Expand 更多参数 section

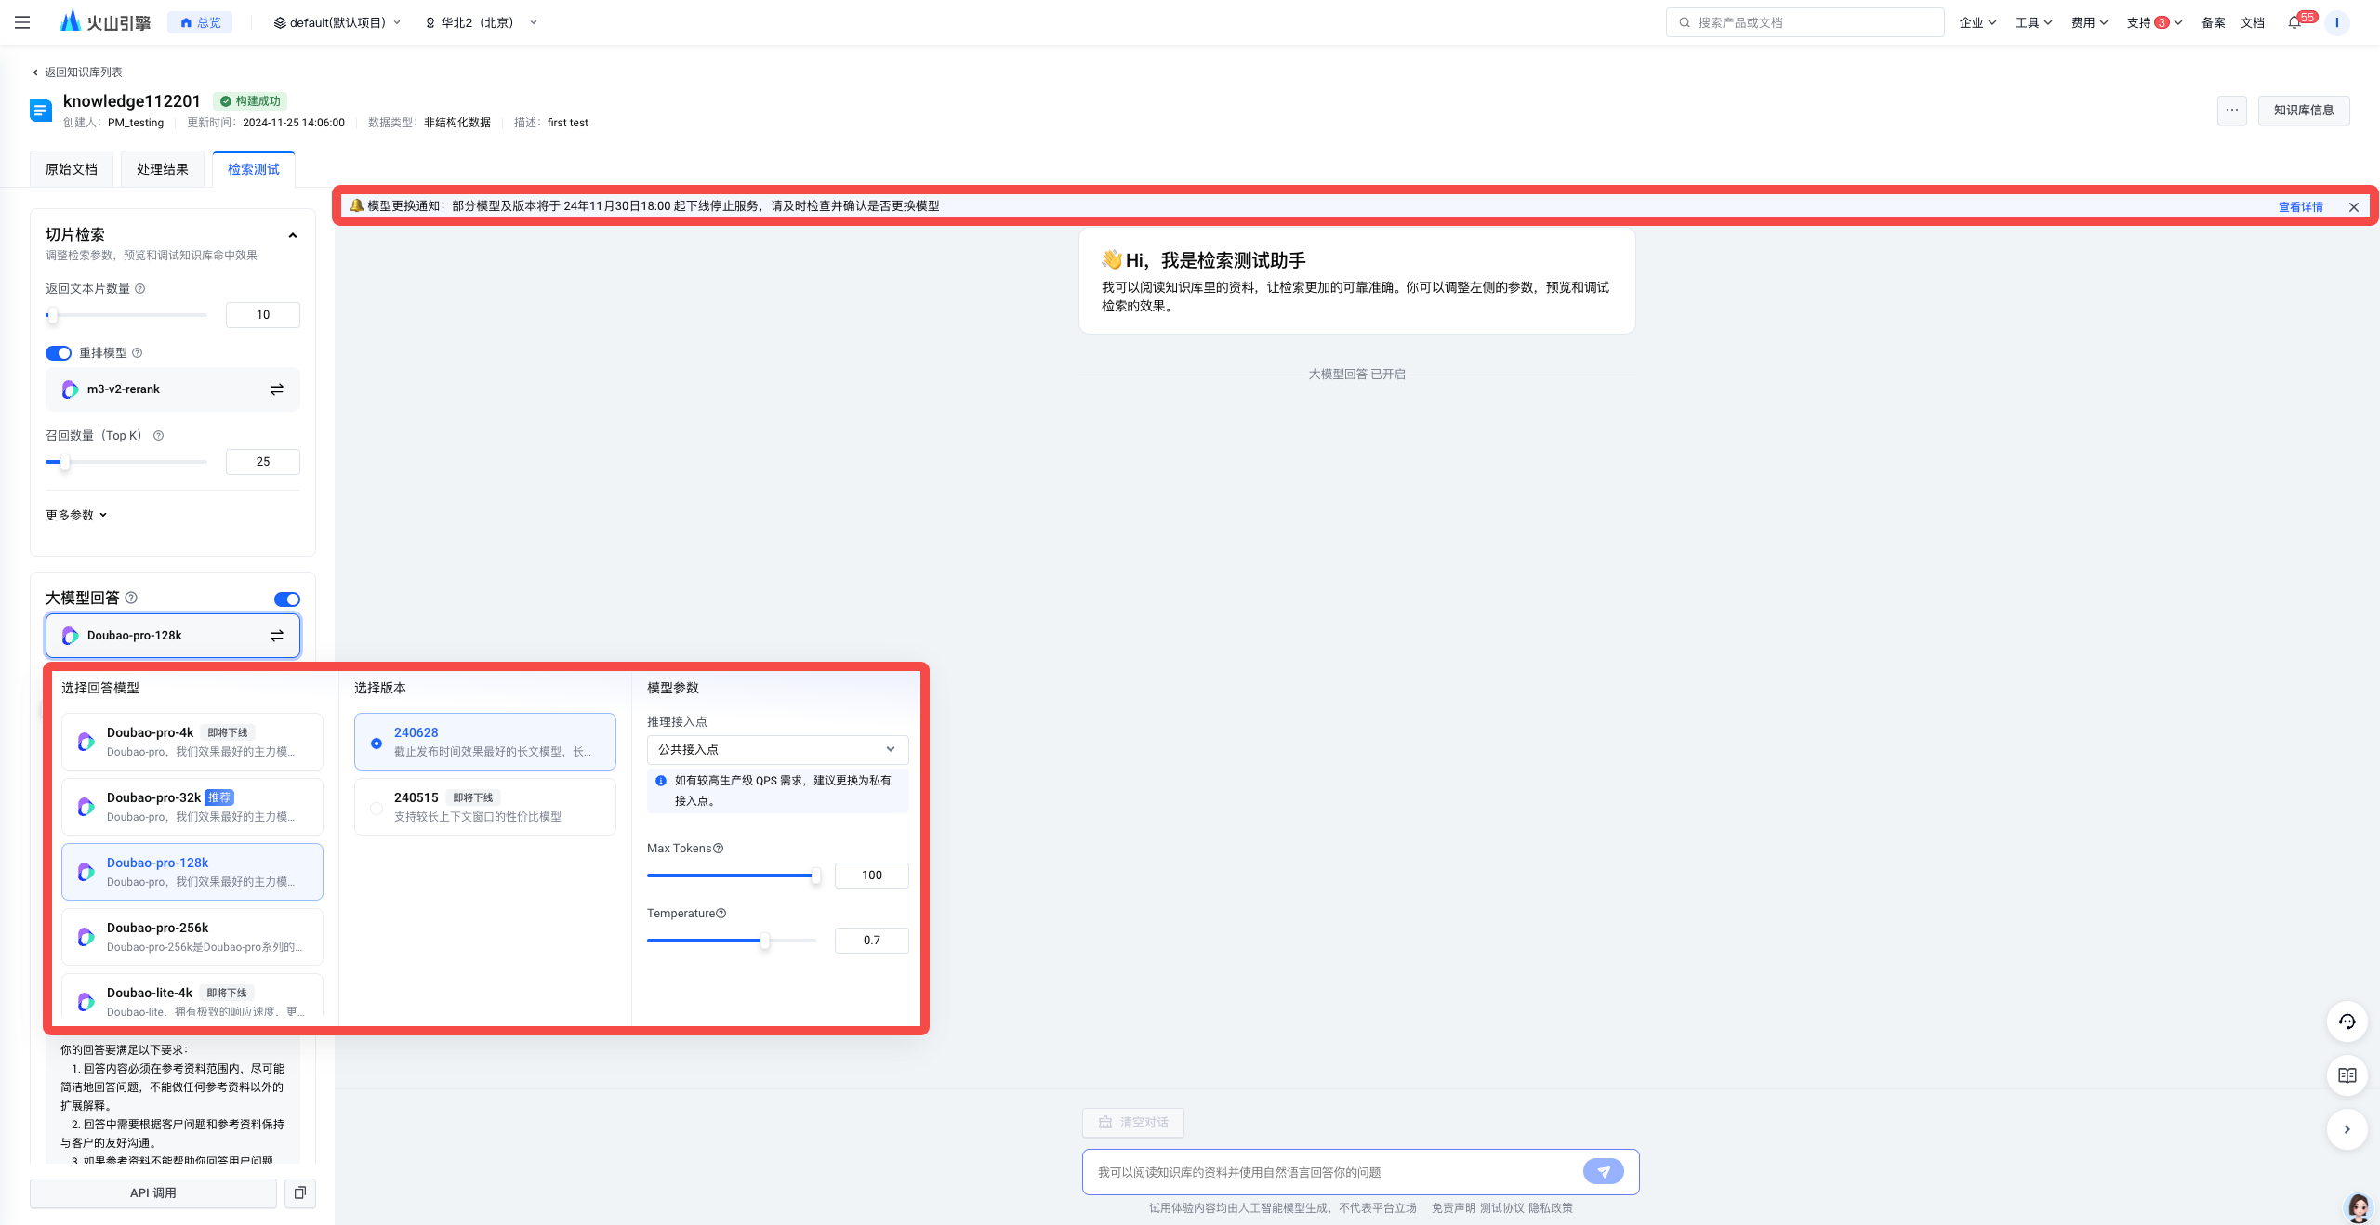click(x=76, y=515)
